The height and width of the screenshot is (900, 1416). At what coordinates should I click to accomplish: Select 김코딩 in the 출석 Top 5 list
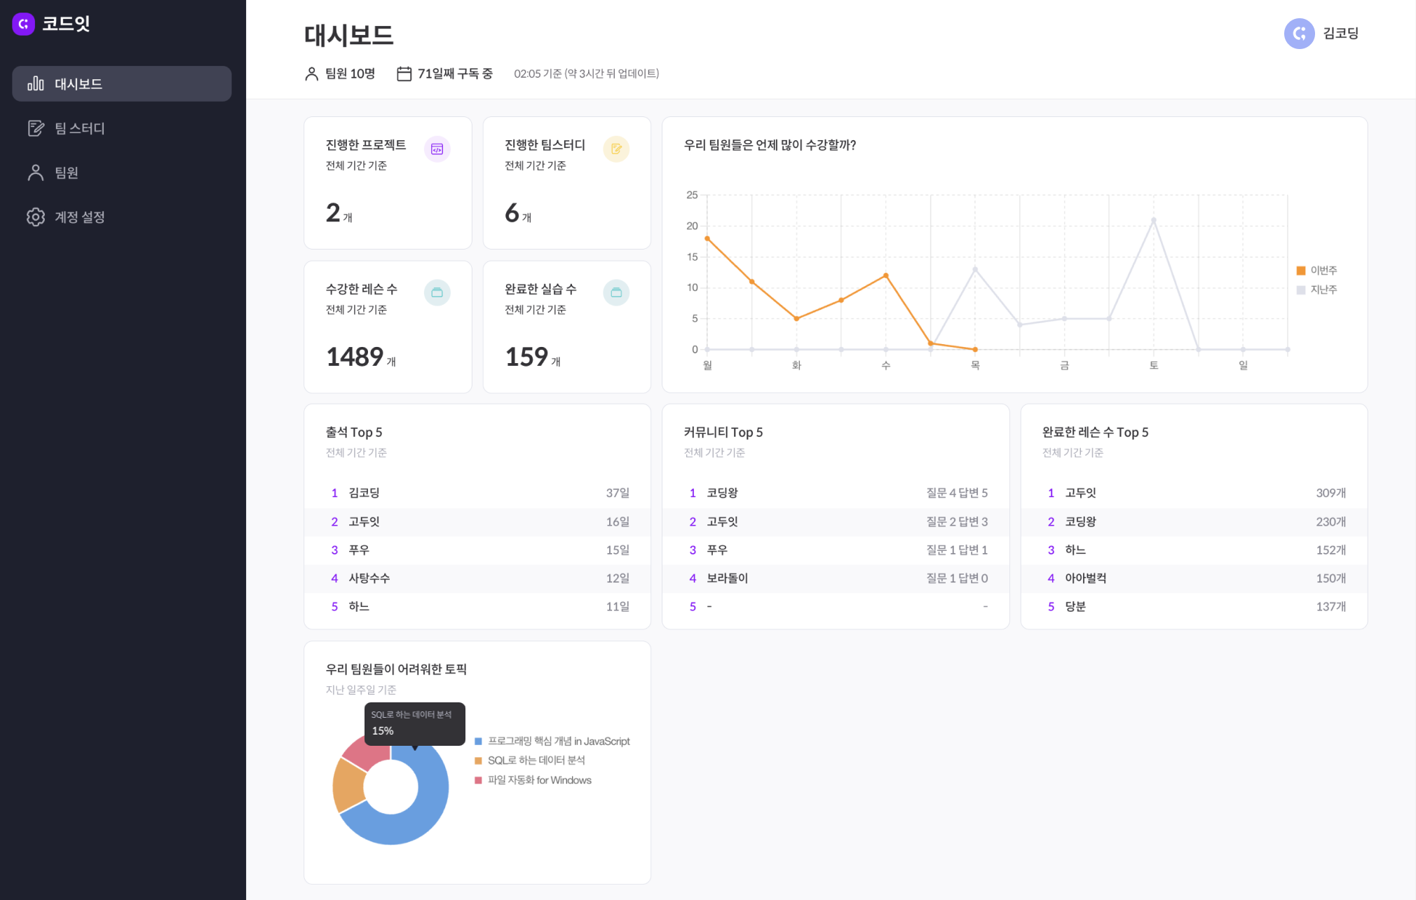[x=364, y=493]
